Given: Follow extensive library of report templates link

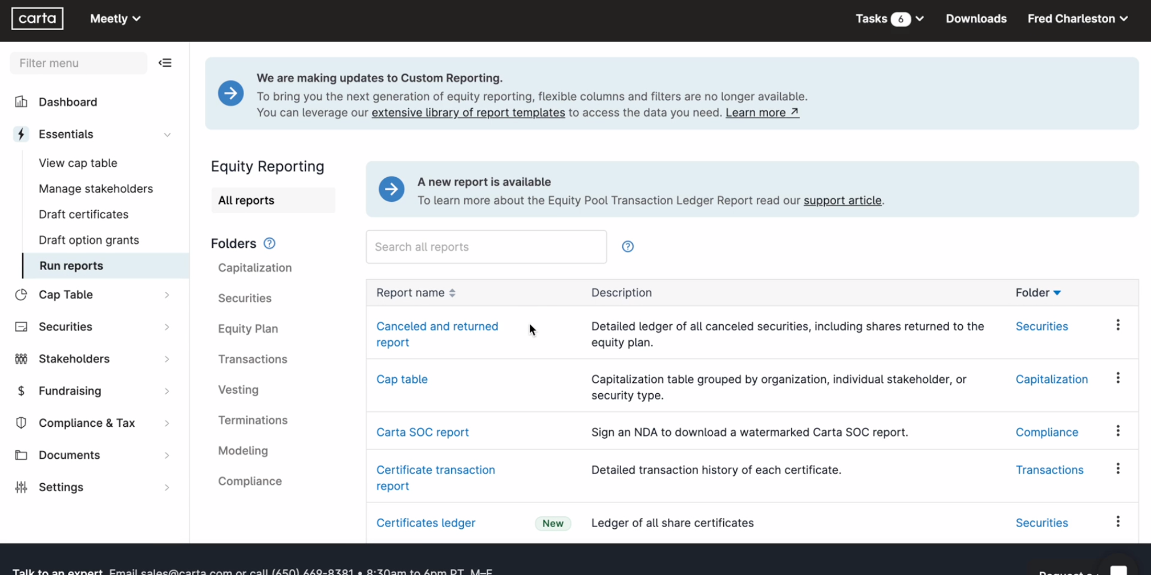Looking at the screenshot, I should point(468,113).
